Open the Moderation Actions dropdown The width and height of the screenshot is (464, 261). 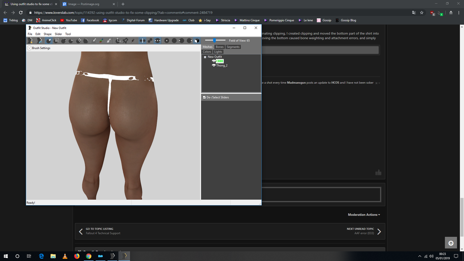(364, 215)
